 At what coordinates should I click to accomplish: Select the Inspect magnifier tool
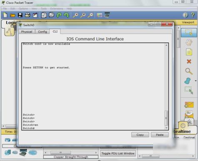pyautogui.click(x=189, y=71)
